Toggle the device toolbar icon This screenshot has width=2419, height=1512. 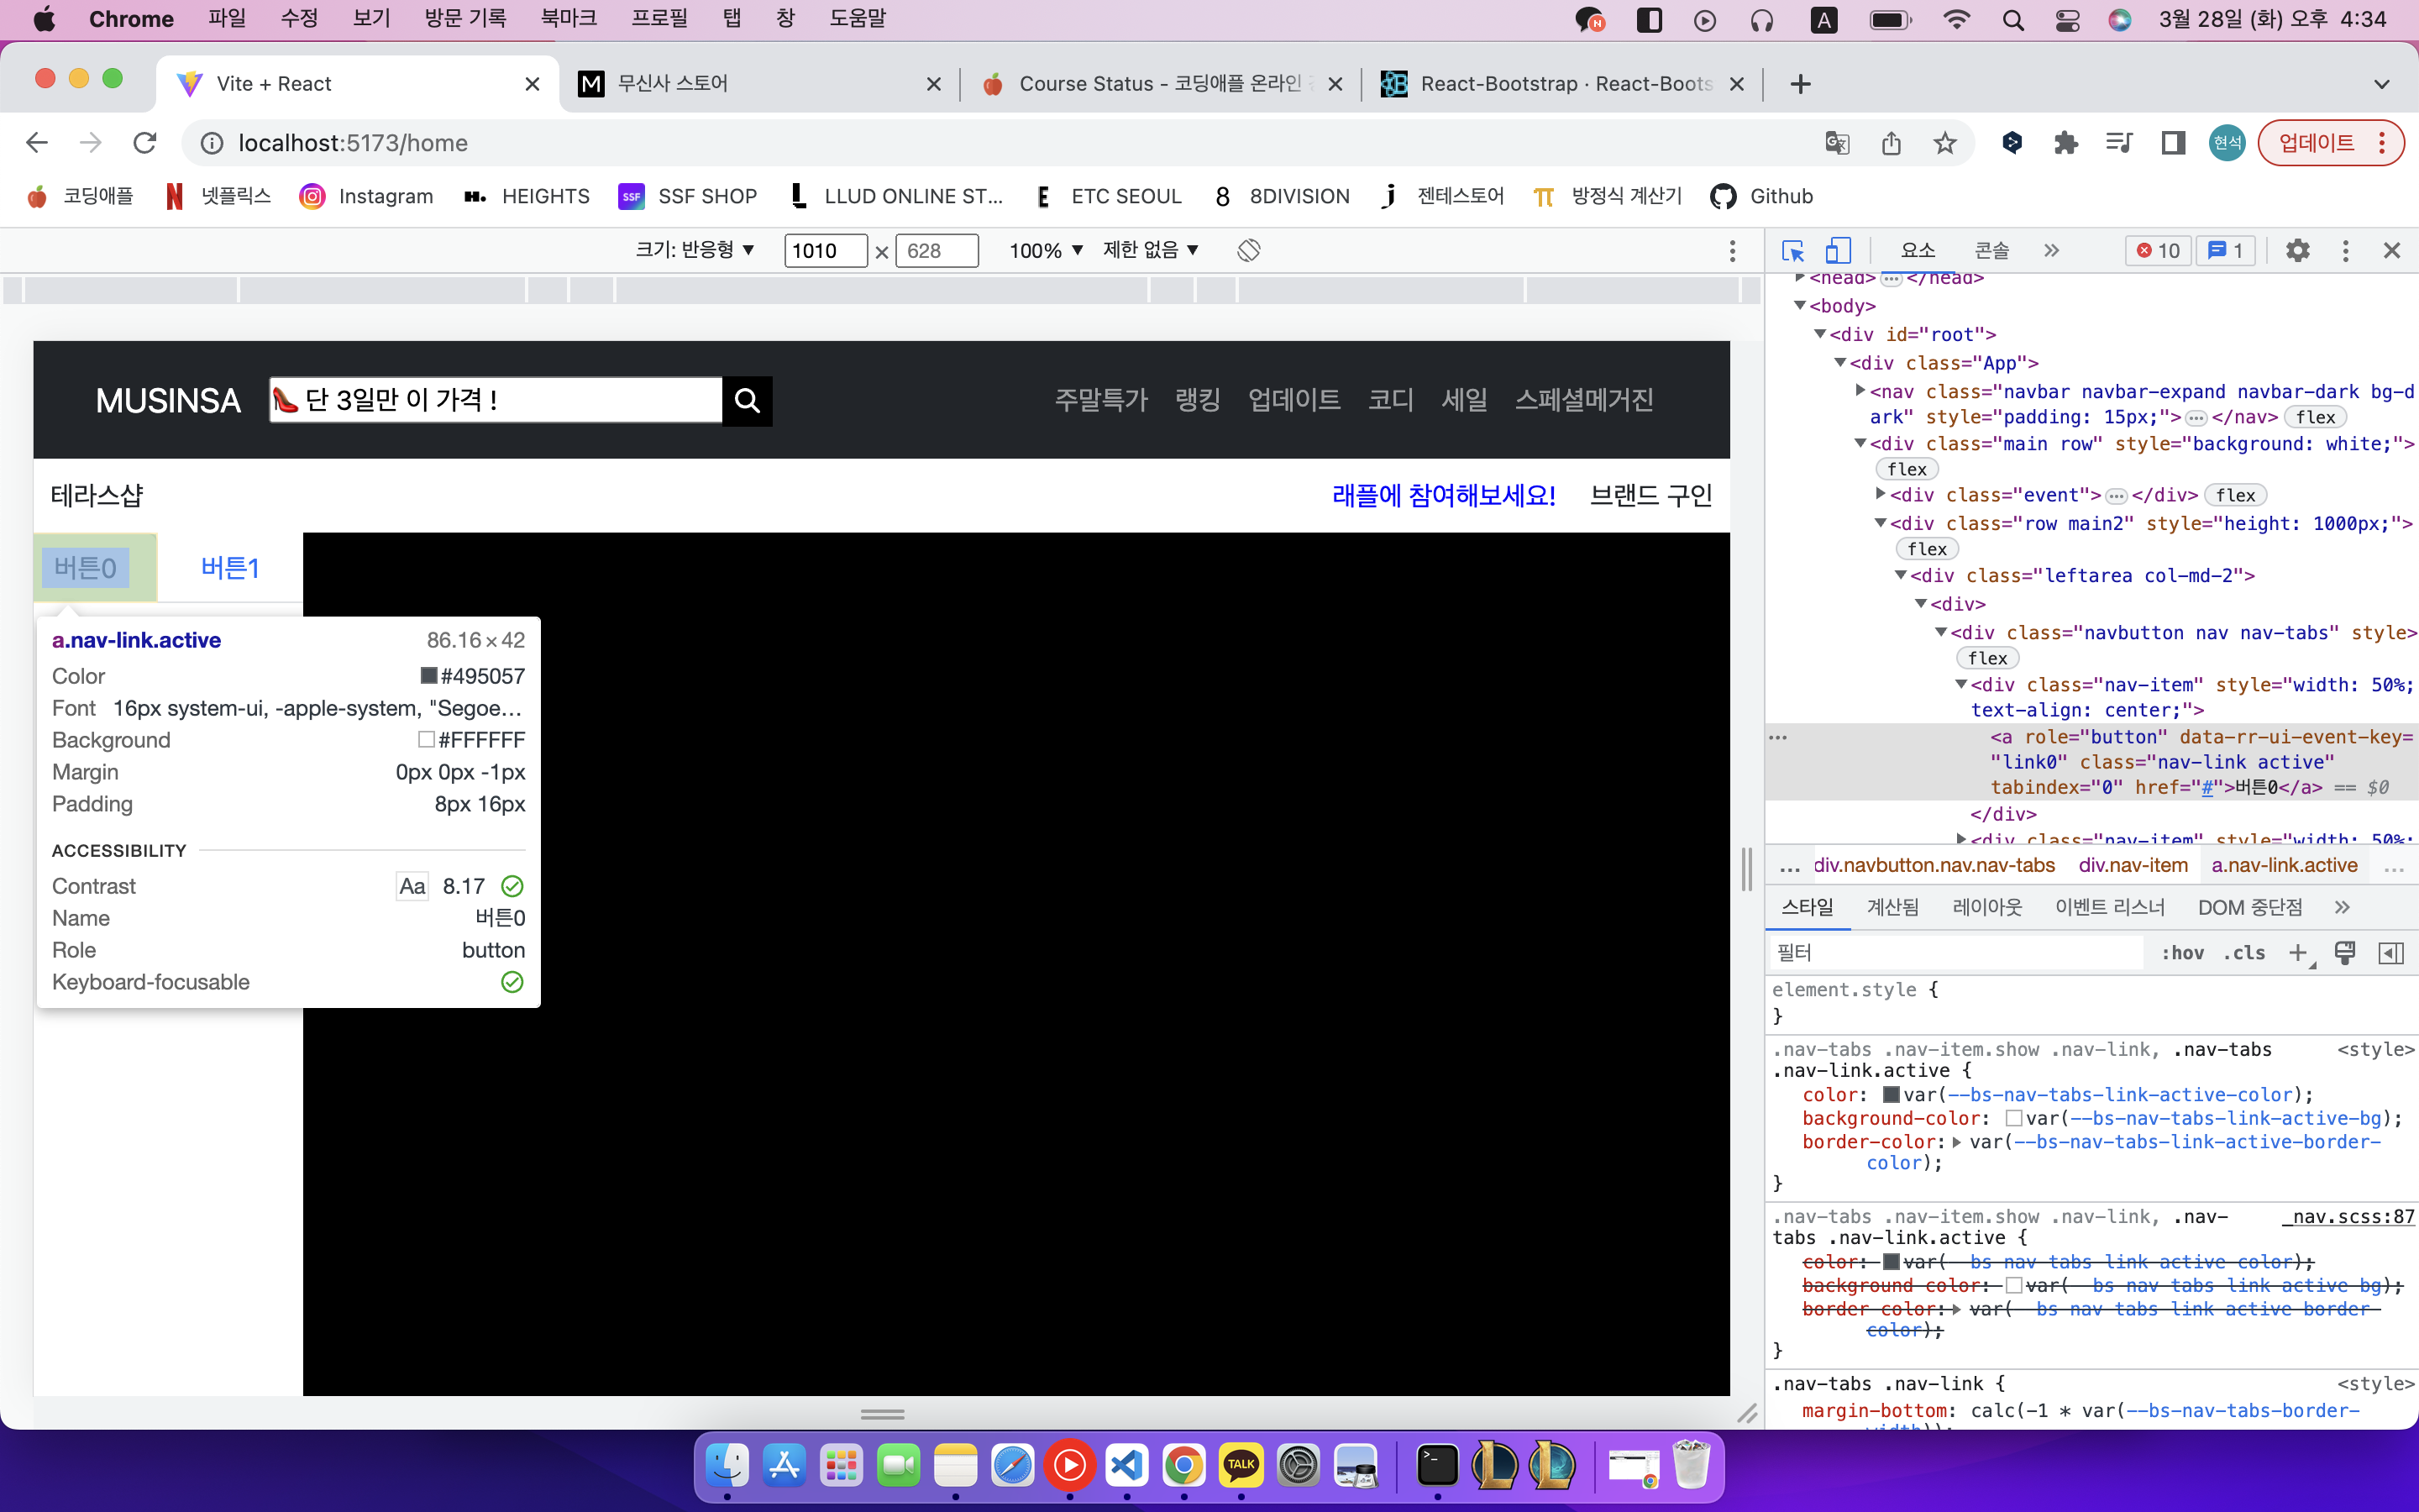[x=1837, y=251]
